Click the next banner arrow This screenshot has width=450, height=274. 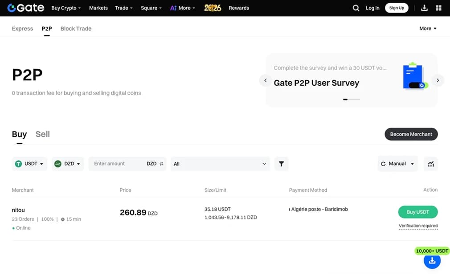point(438,80)
